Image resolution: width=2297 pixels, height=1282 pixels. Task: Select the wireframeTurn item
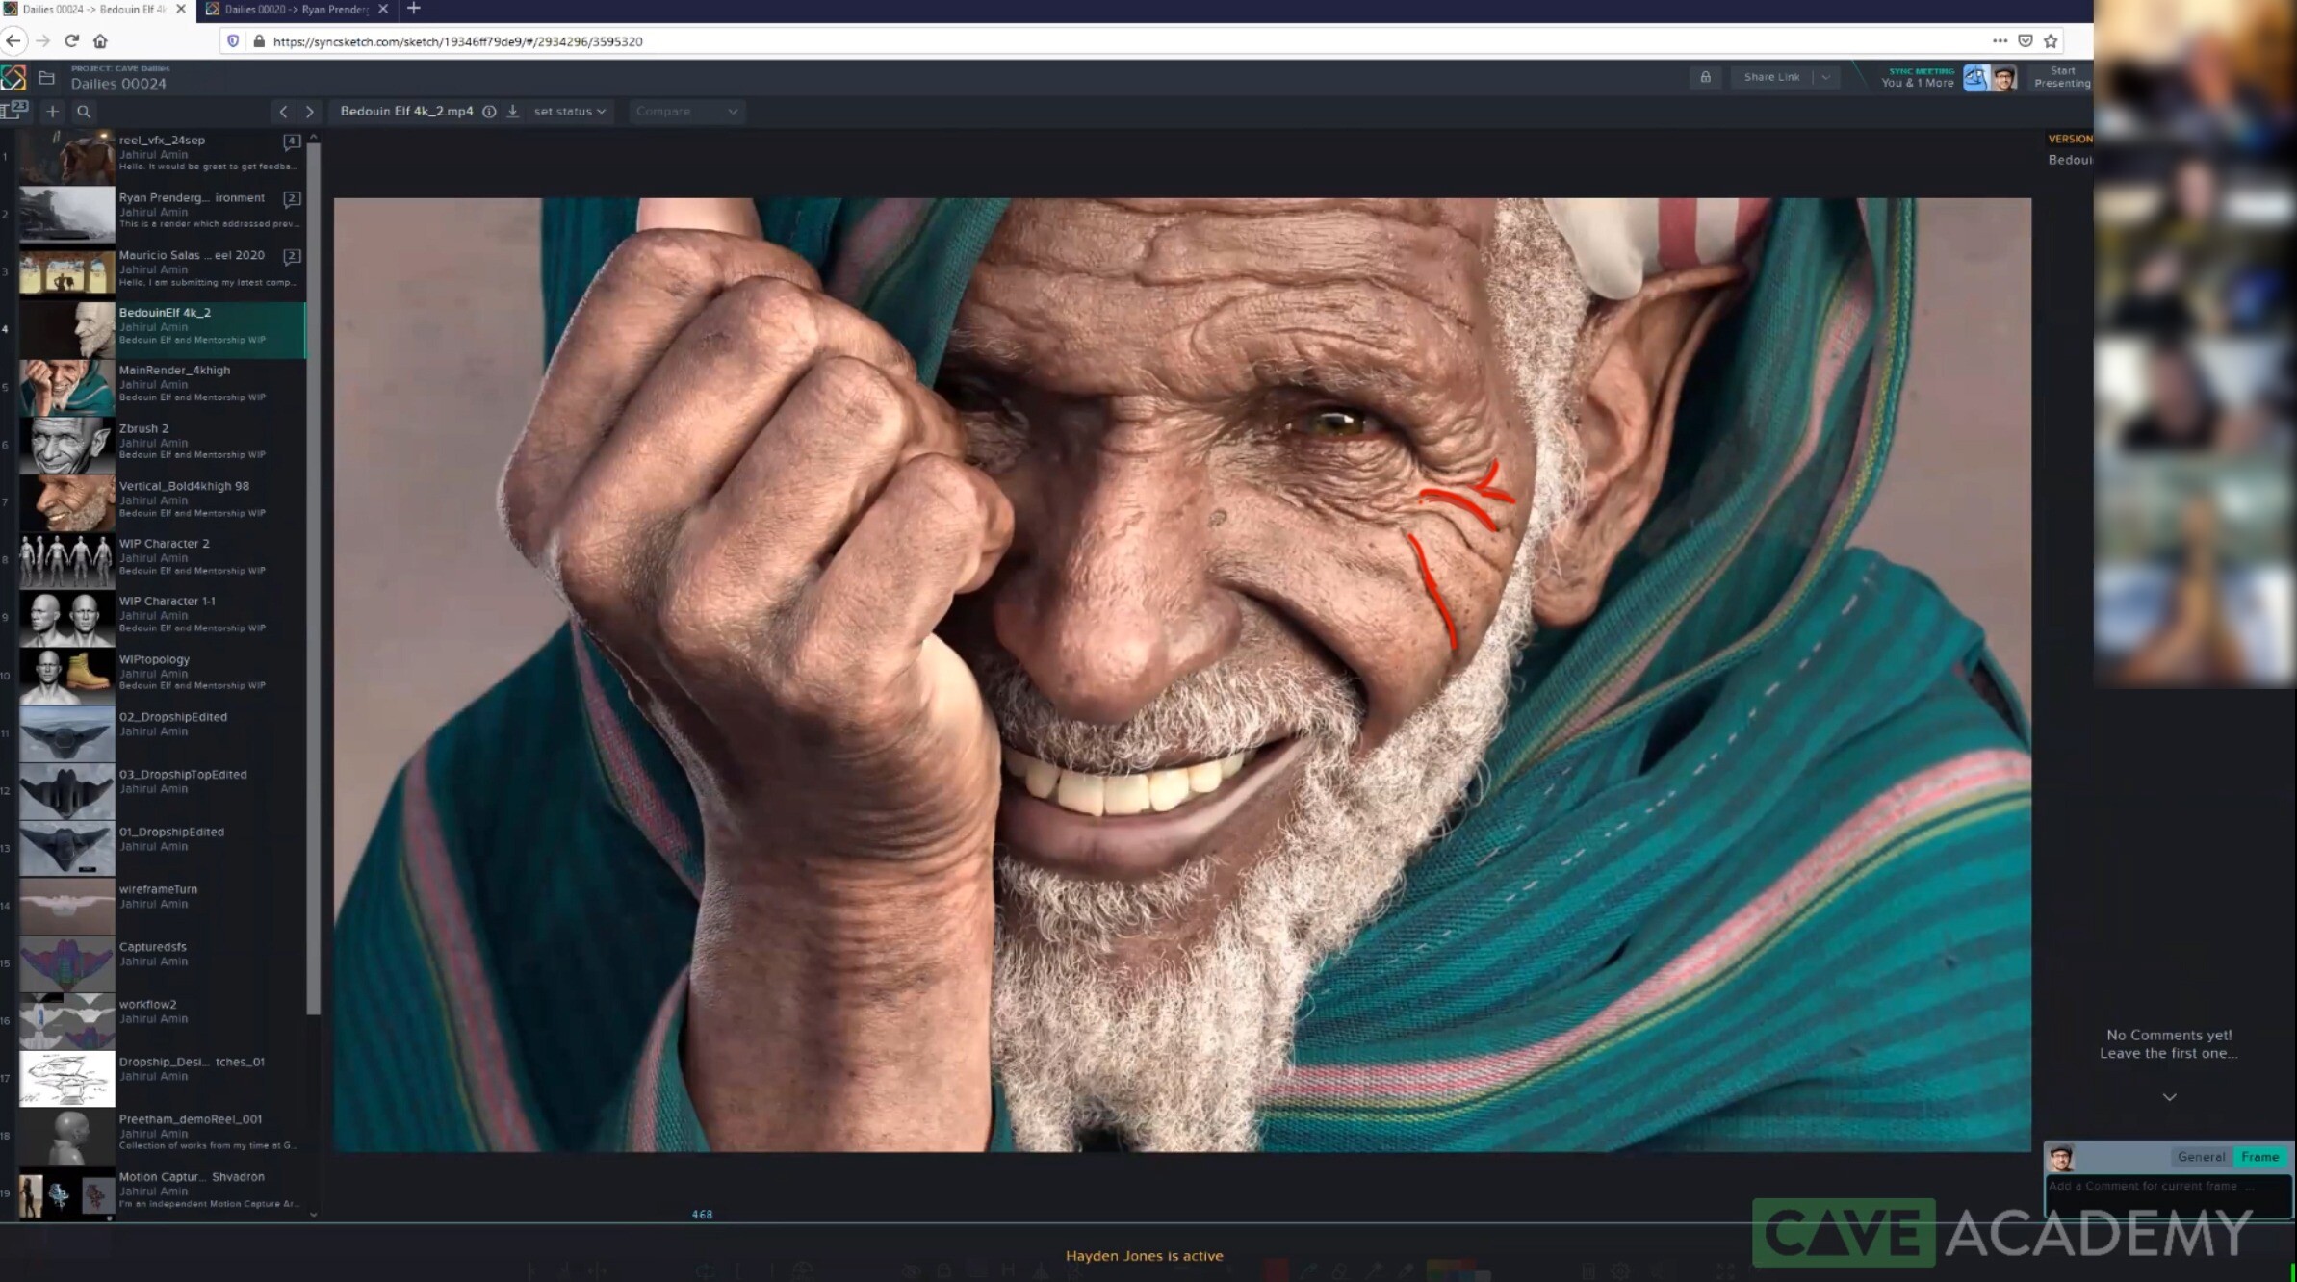162,906
